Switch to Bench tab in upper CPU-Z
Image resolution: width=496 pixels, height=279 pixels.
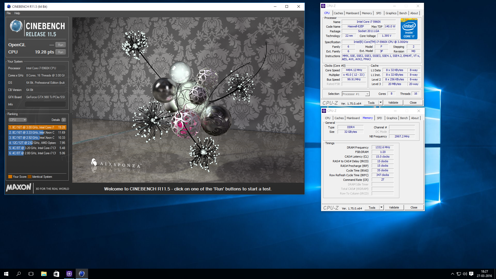pos(403,13)
